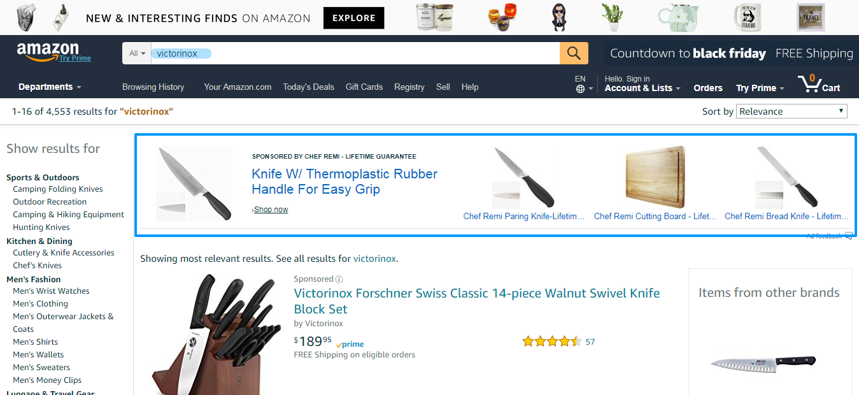Go to Gift Cards menu item

(364, 87)
